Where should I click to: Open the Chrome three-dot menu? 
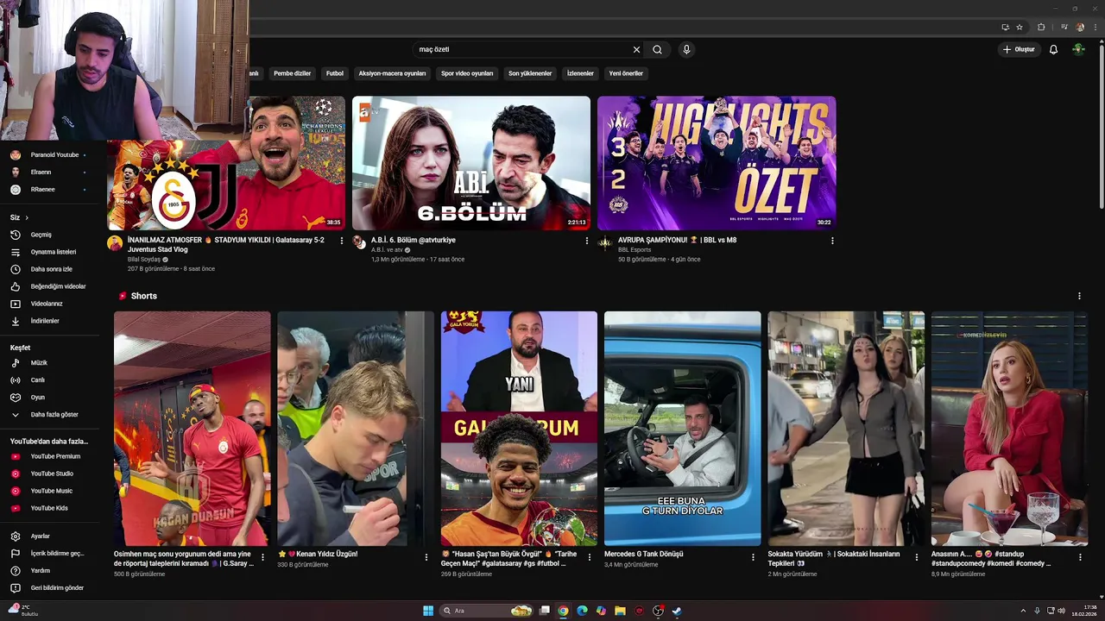point(1095,27)
